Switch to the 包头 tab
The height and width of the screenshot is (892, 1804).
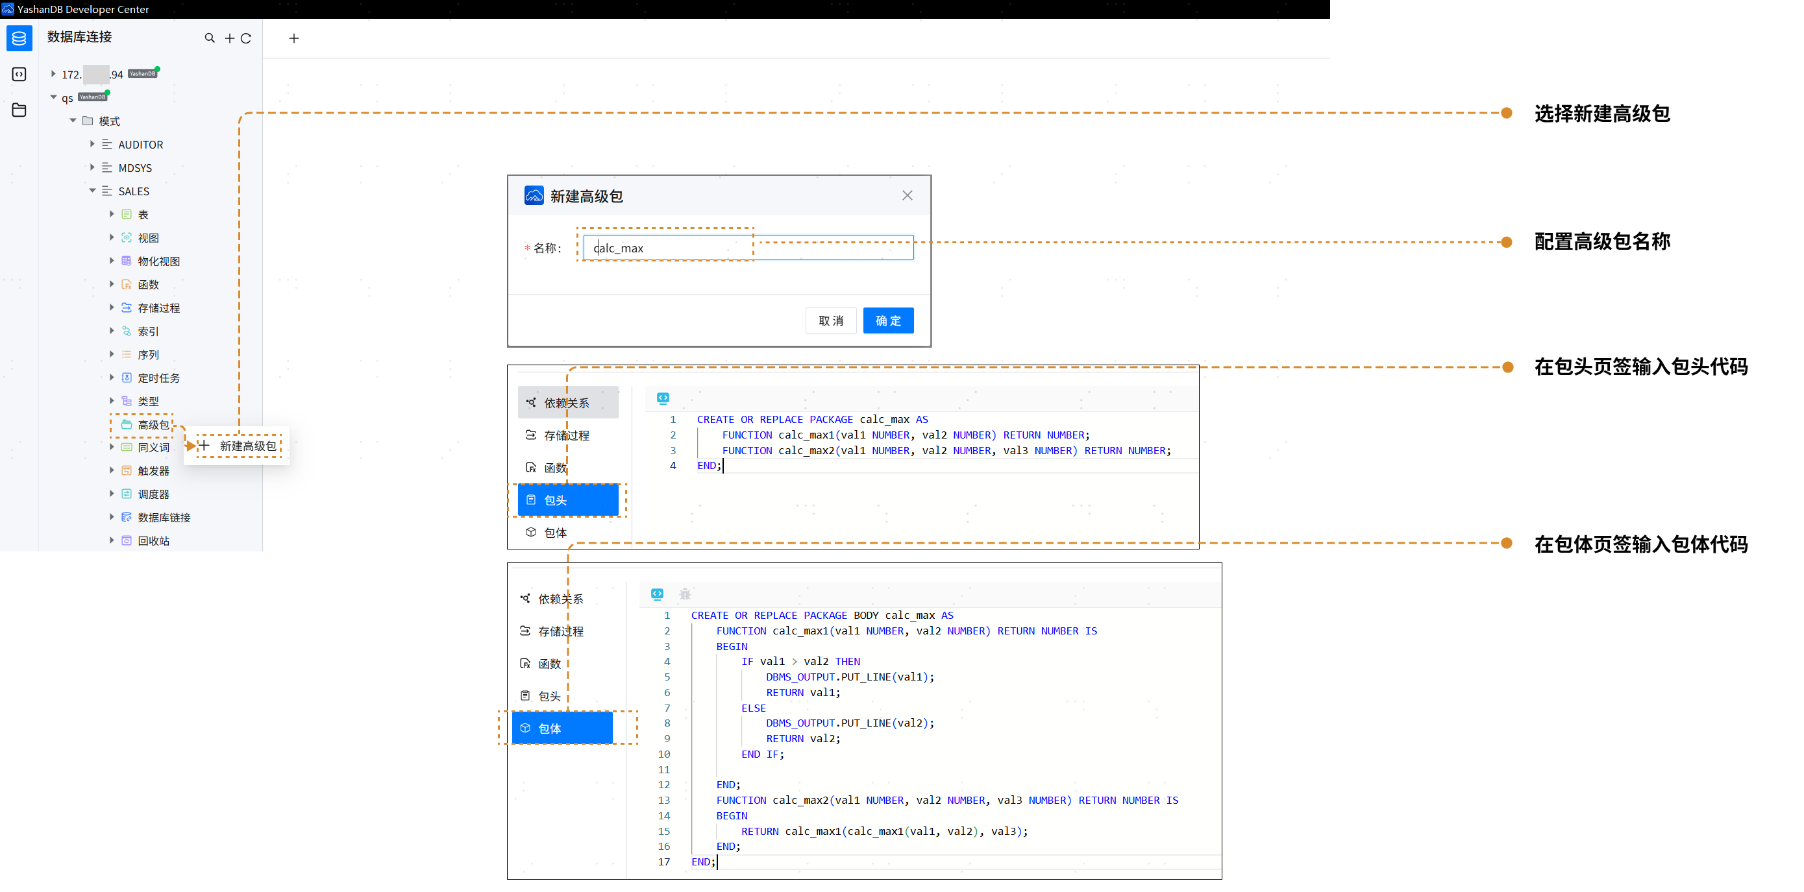(567, 500)
